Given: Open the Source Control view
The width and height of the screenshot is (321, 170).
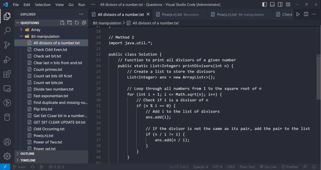Looking at the screenshot, I should pyautogui.click(x=7, y=45).
